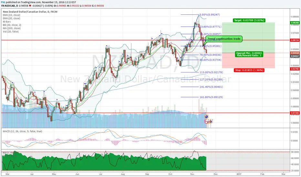Image resolution: width=301 pixels, height=177 pixels.
Task: Click the red 0.87205 support level tag
Action: point(295,113)
